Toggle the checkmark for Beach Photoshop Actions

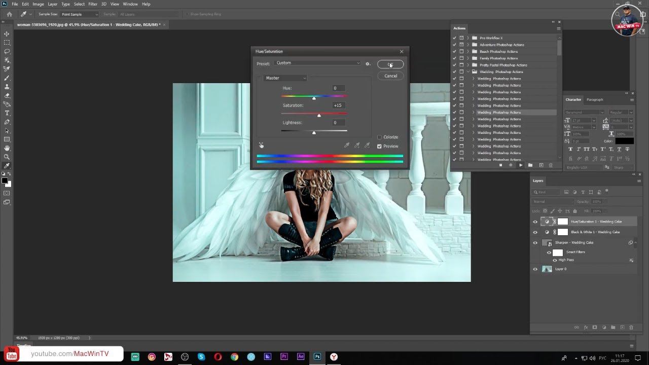[x=454, y=52]
